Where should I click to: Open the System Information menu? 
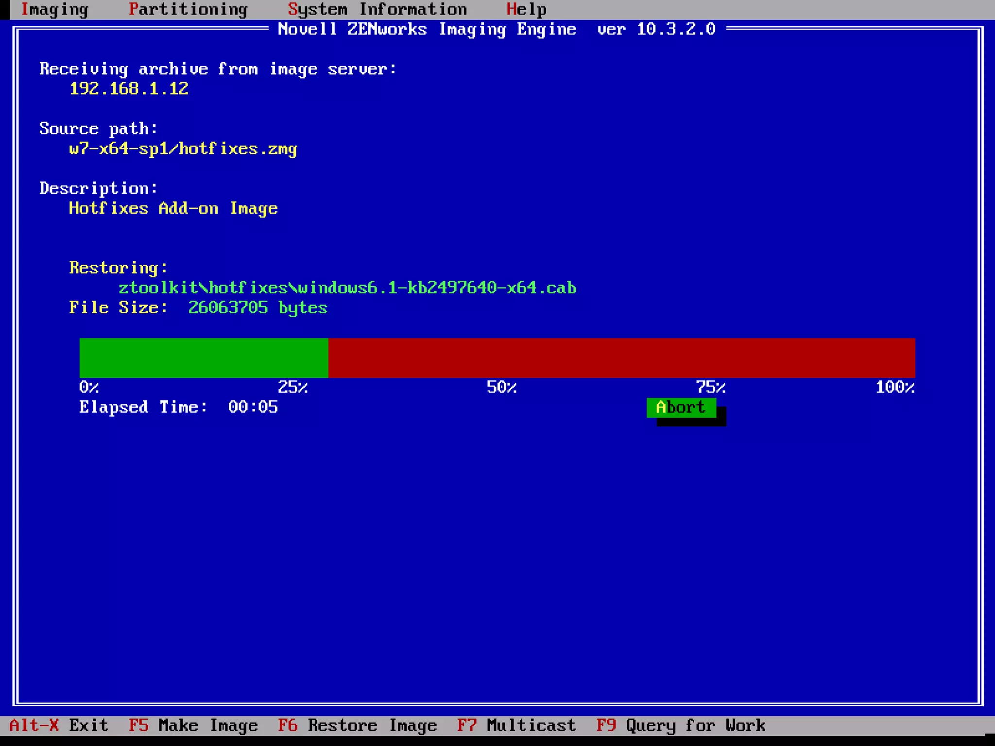click(x=377, y=9)
